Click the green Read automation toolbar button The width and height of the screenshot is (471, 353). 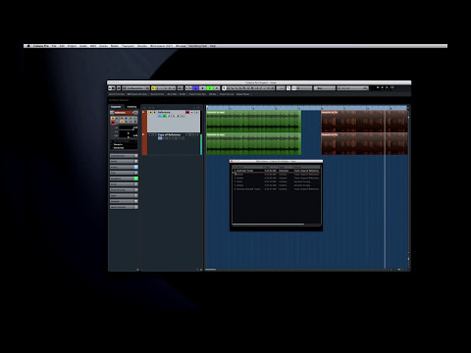[210, 88]
